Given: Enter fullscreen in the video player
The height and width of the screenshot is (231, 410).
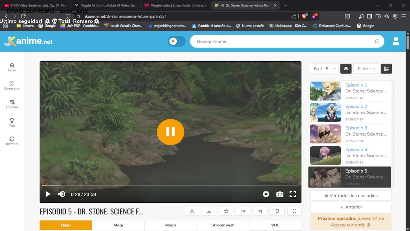Looking at the screenshot, I should click(293, 194).
